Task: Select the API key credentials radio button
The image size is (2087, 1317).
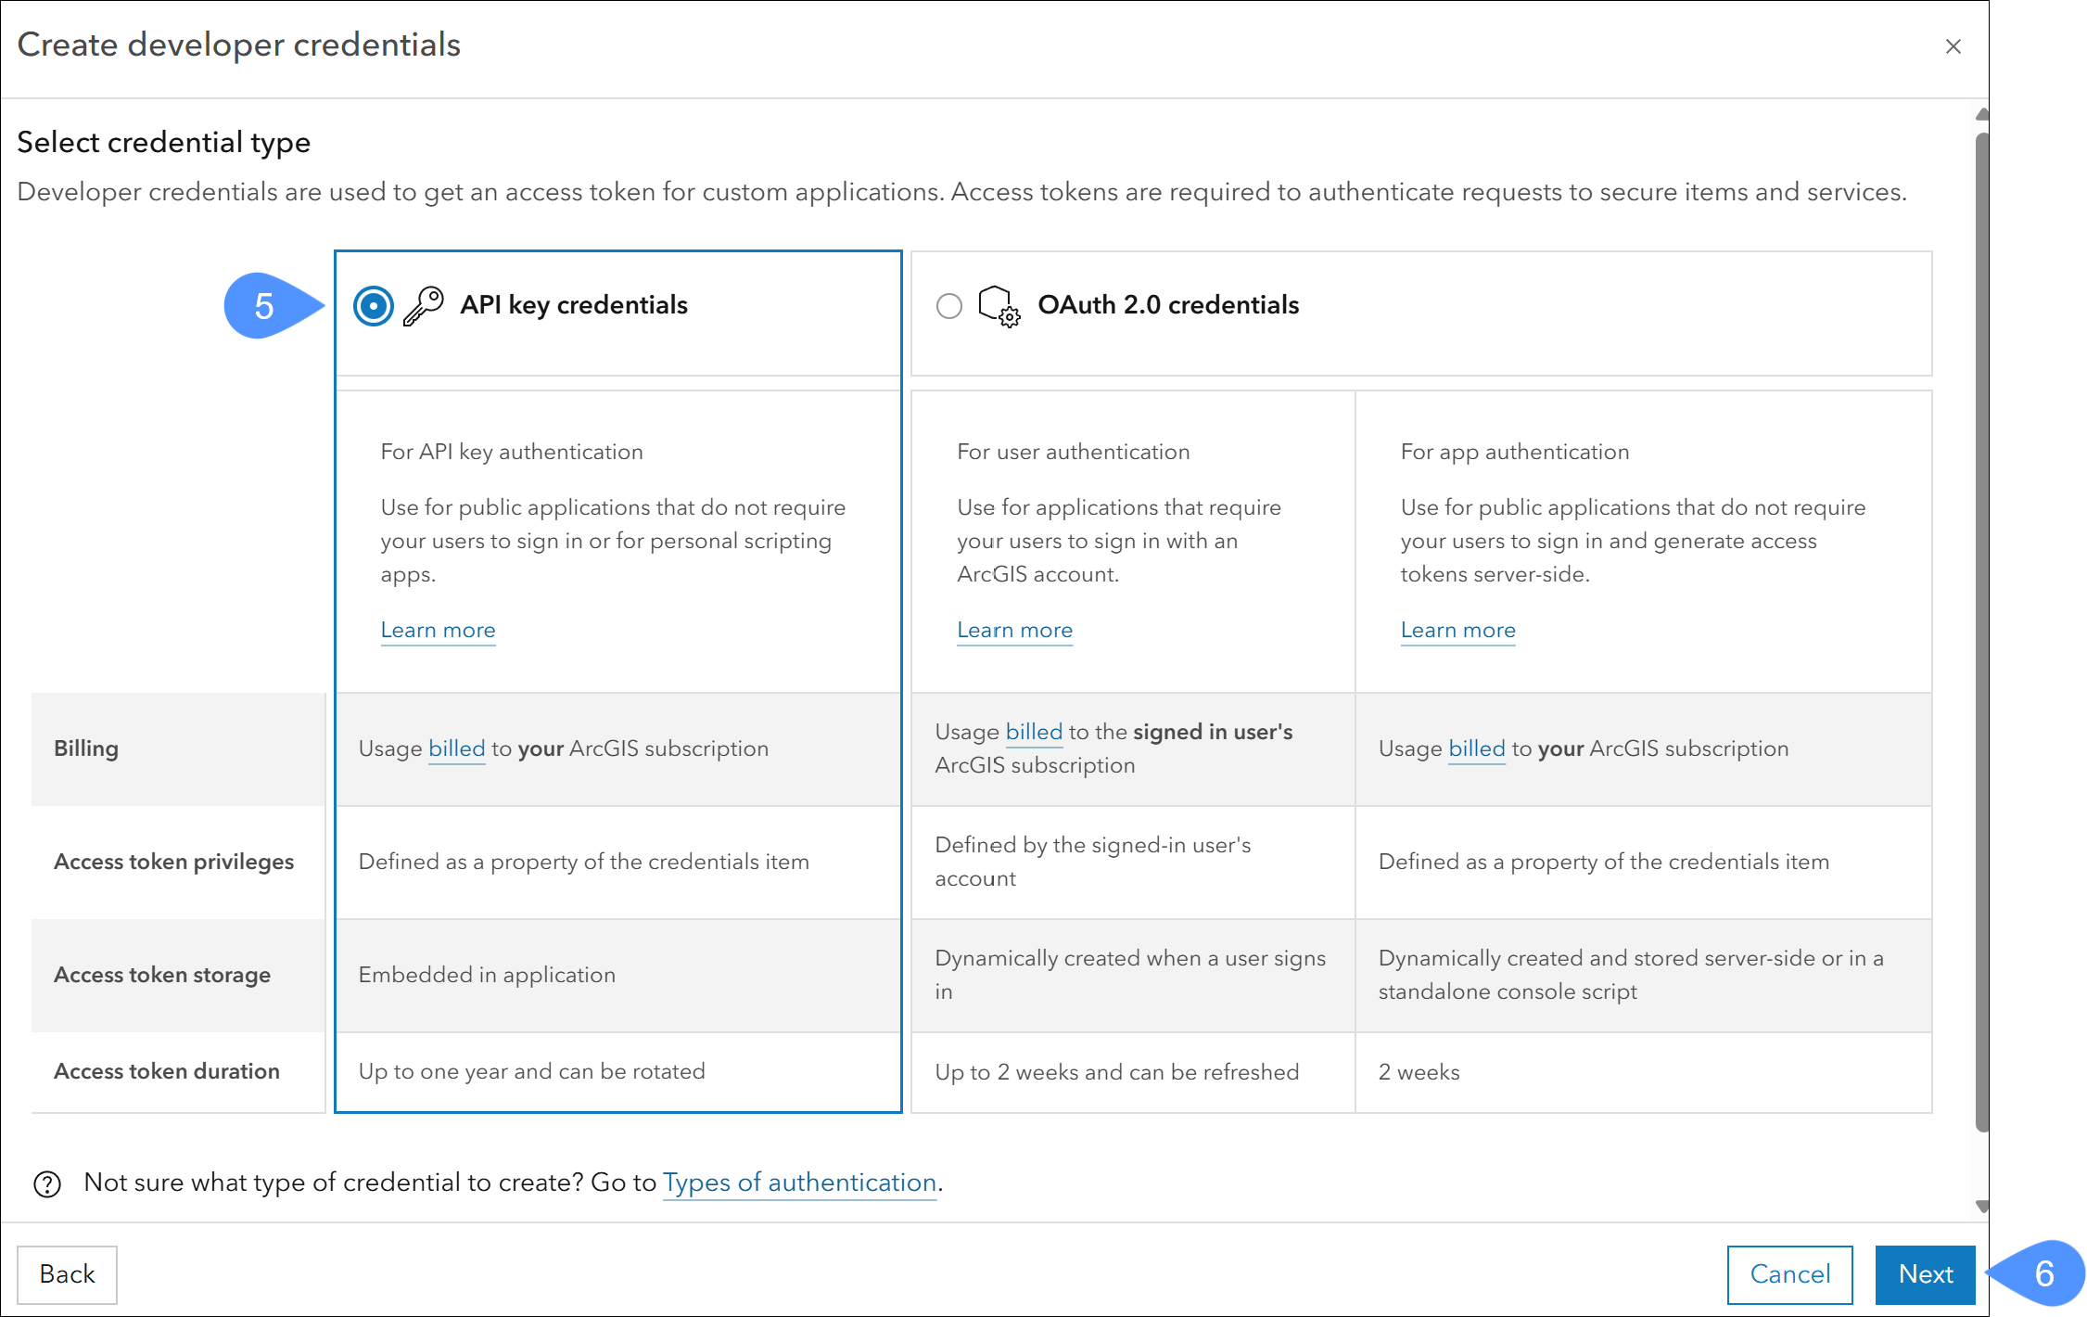Action: tap(374, 305)
